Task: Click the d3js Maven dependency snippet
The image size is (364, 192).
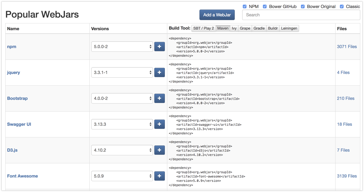Action: click(x=201, y=151)
